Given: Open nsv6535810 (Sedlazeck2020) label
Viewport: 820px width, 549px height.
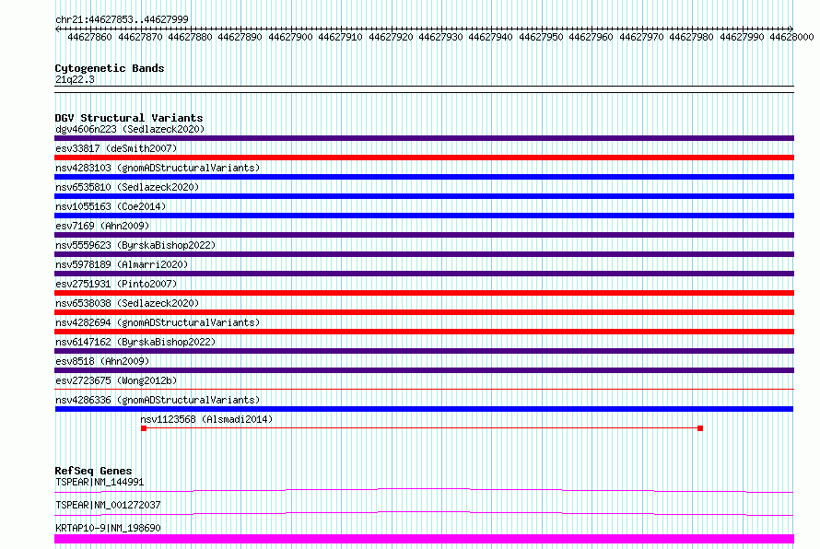Looking at the screenshot, I should 127,187.
